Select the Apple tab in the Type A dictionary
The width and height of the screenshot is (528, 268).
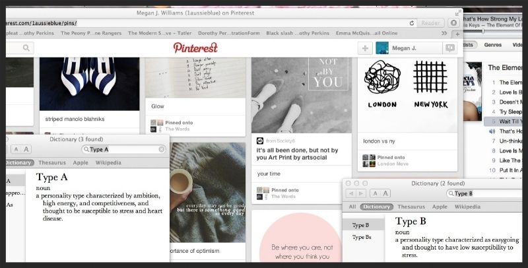[81, 162]
